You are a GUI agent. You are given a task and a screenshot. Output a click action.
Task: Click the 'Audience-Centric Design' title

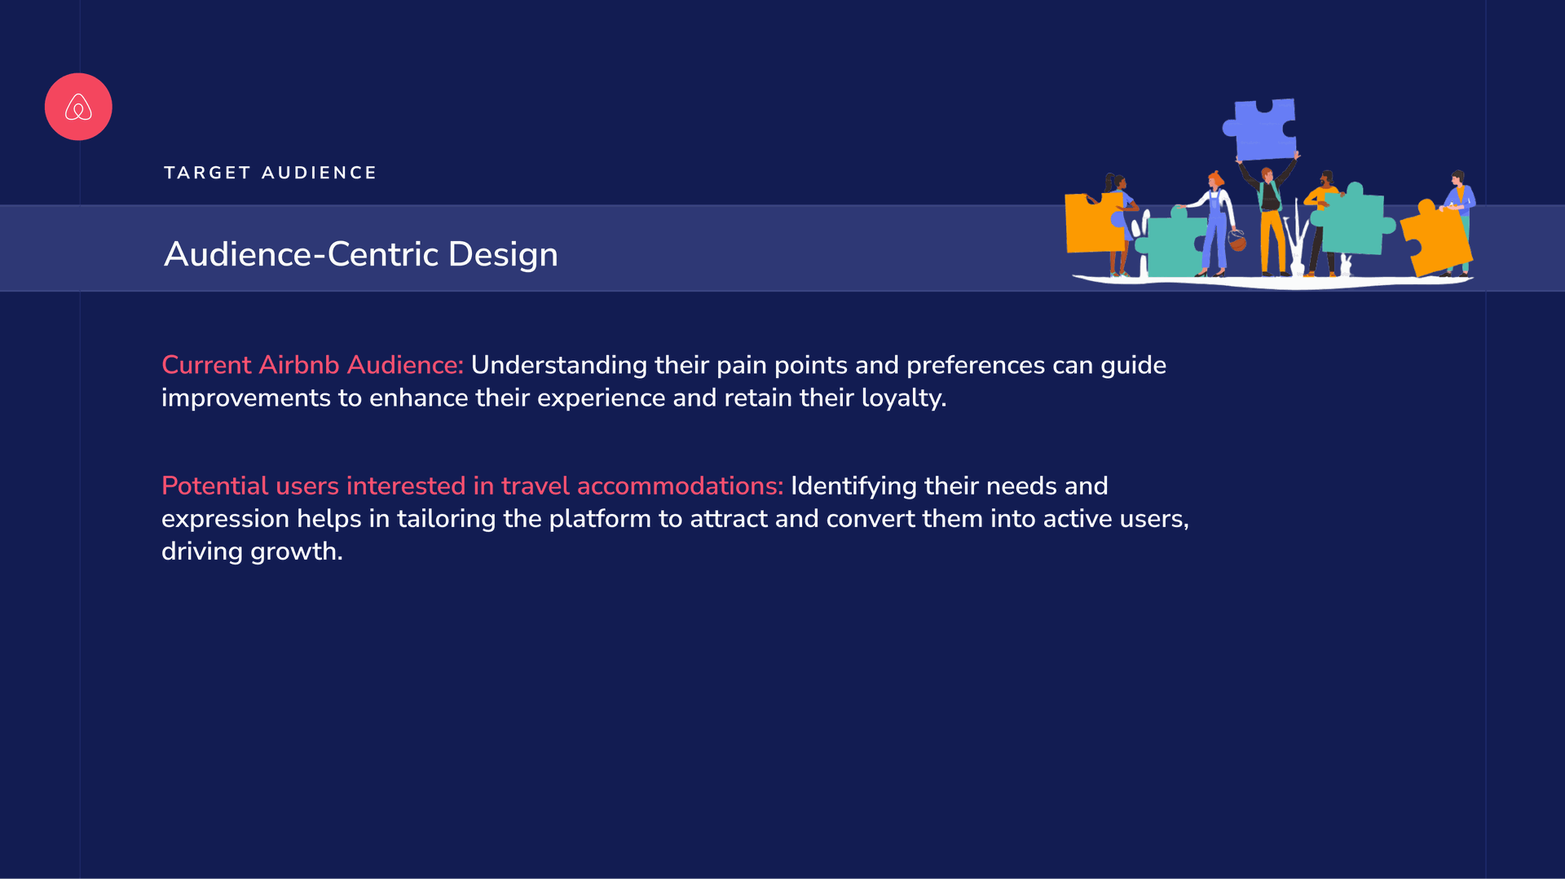coord(361,254)
